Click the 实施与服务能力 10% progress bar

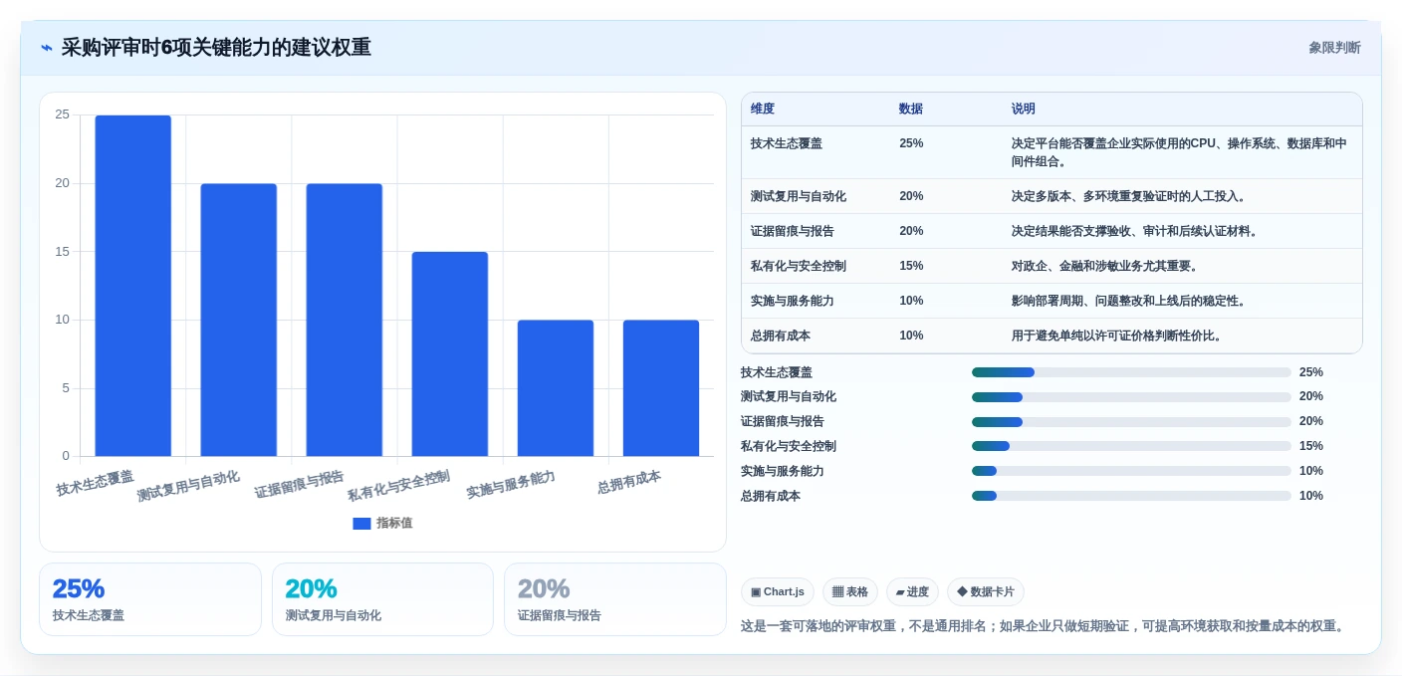click(1131, 471)
